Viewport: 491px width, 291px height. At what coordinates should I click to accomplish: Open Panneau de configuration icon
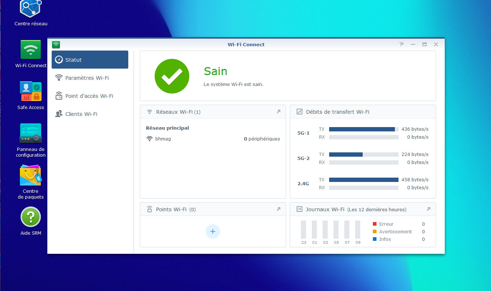click(x=31, y=134)
